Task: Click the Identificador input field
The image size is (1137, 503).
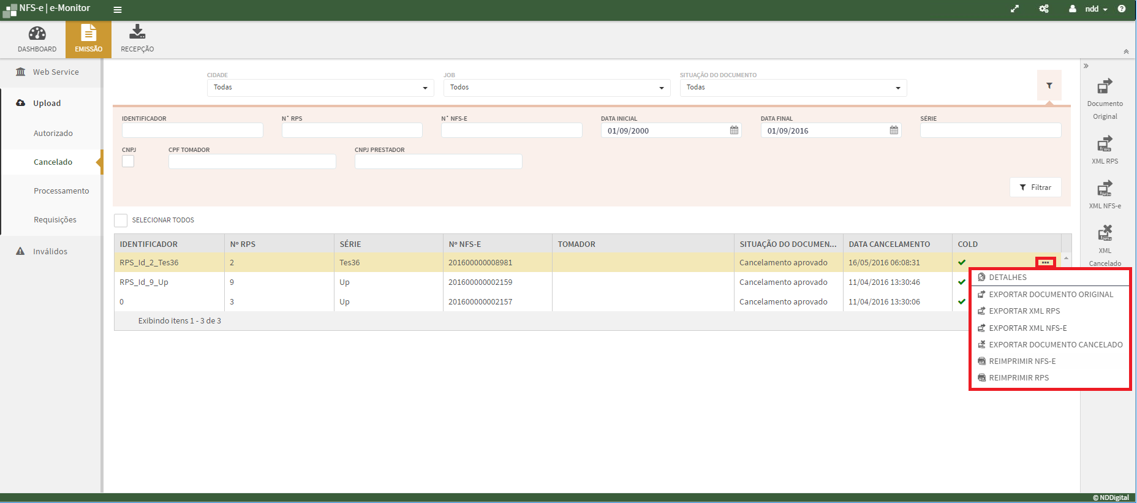Action: 192,130
